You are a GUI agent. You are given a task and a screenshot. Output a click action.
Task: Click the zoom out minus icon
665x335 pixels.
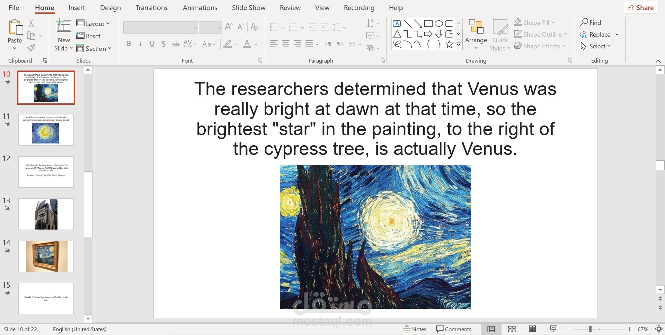coord(568,329)
